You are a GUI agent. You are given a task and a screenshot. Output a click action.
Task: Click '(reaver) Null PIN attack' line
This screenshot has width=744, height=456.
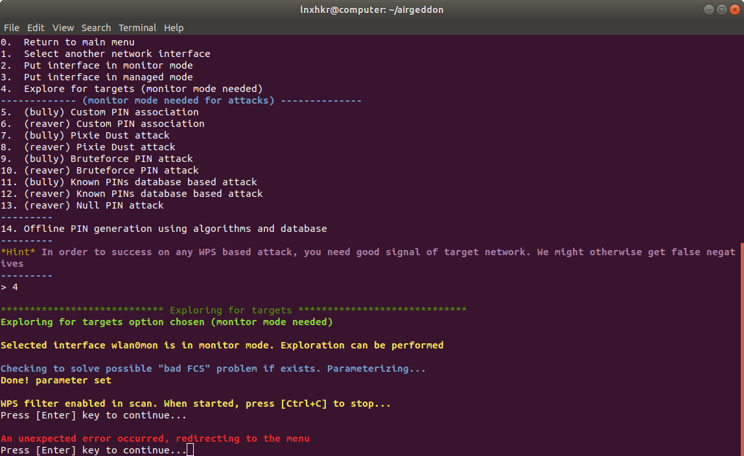(x=82, y=205)
